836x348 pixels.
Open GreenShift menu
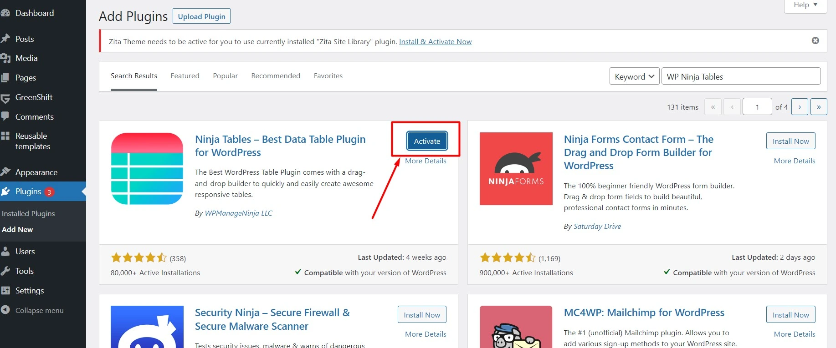(34, 97)
